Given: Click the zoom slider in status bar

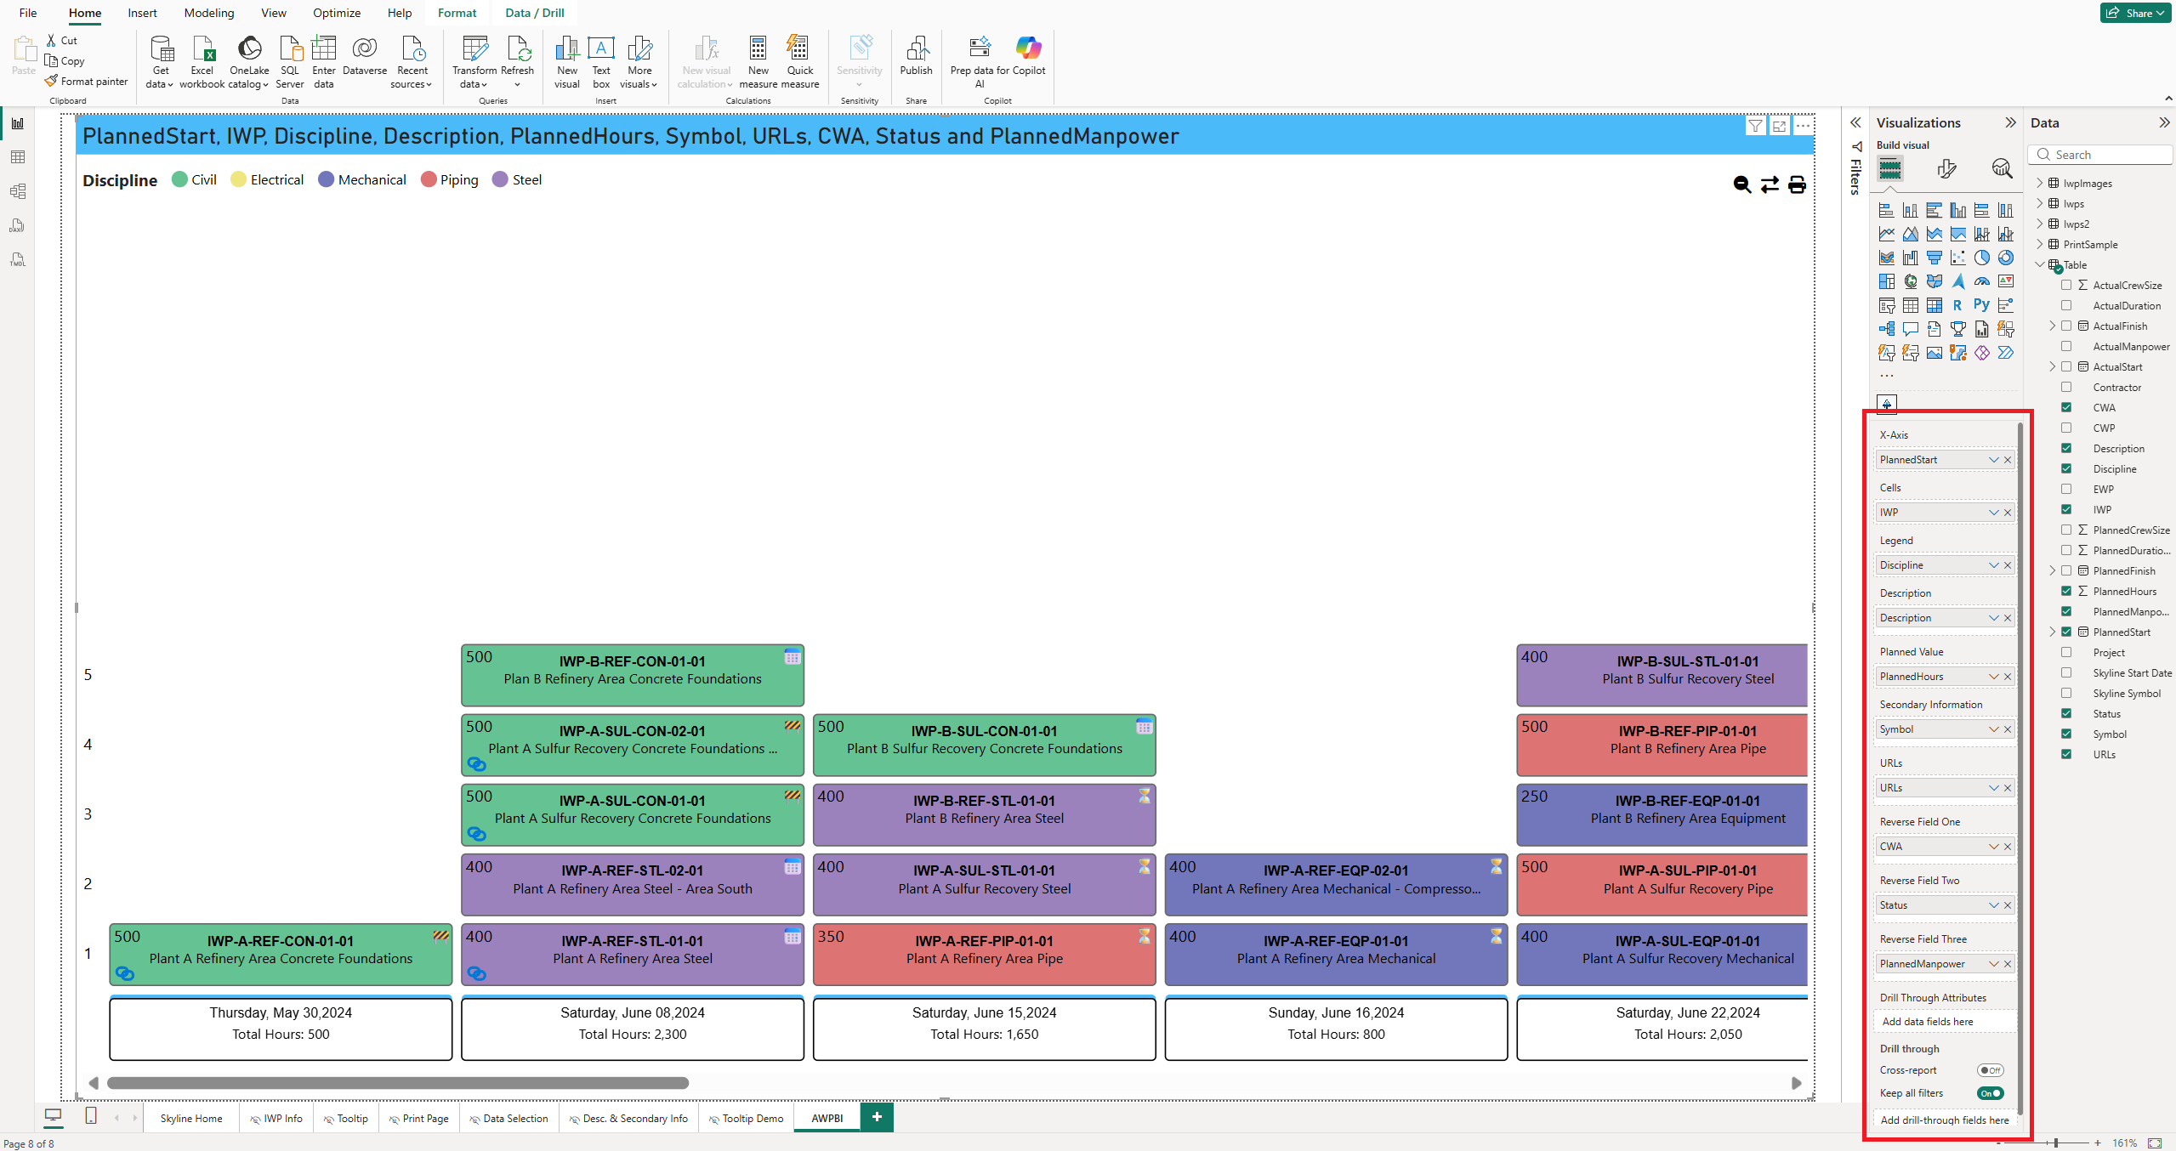Looking at the screenshot, I should point(2056,1143).
